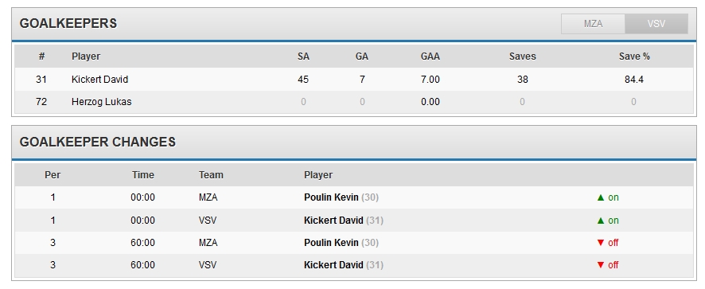Screen dimensions: 705x289
Task: Select Poulin Kevin period 1 on entry
Action: coord(354,197)
